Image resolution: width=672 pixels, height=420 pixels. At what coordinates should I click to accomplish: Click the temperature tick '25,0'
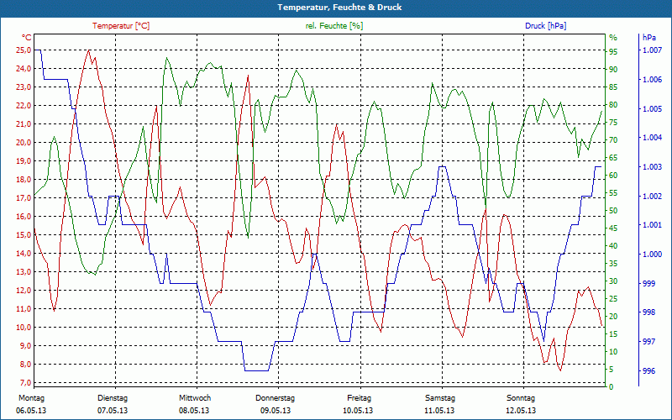click(x=24, y=50)
